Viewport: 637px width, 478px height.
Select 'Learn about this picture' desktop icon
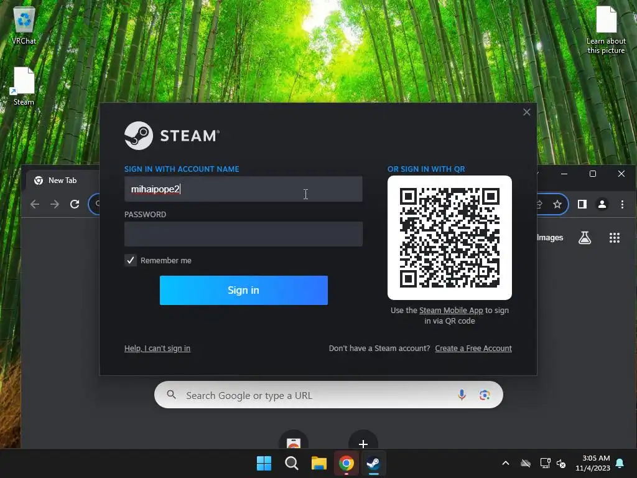pyautogui.click(x=606, y=29)
